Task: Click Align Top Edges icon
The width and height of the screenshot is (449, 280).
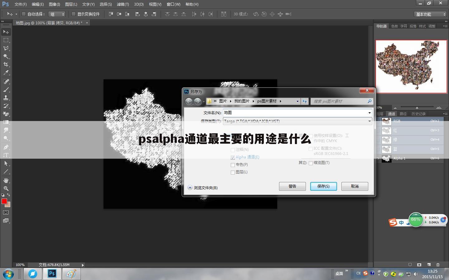Action: pos(111,14)
